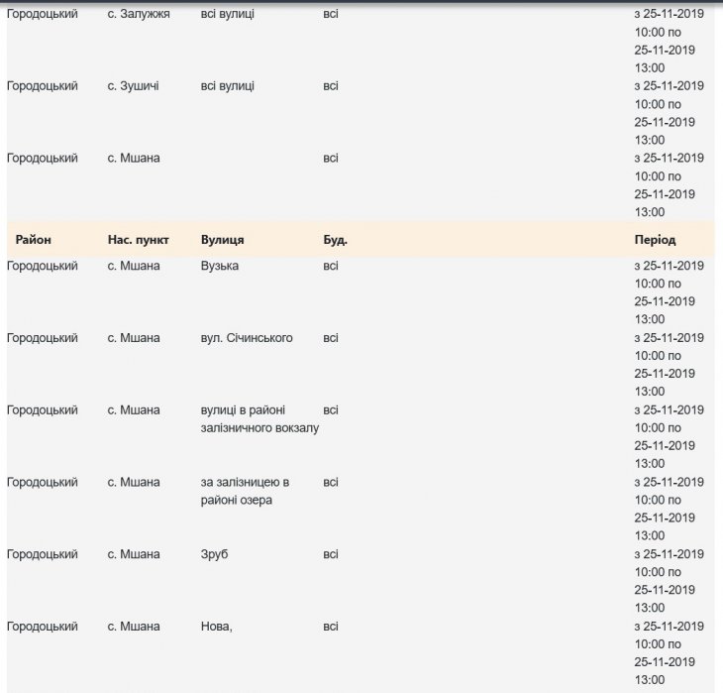Click всі building cell in Січинського row

pos(330,338)
